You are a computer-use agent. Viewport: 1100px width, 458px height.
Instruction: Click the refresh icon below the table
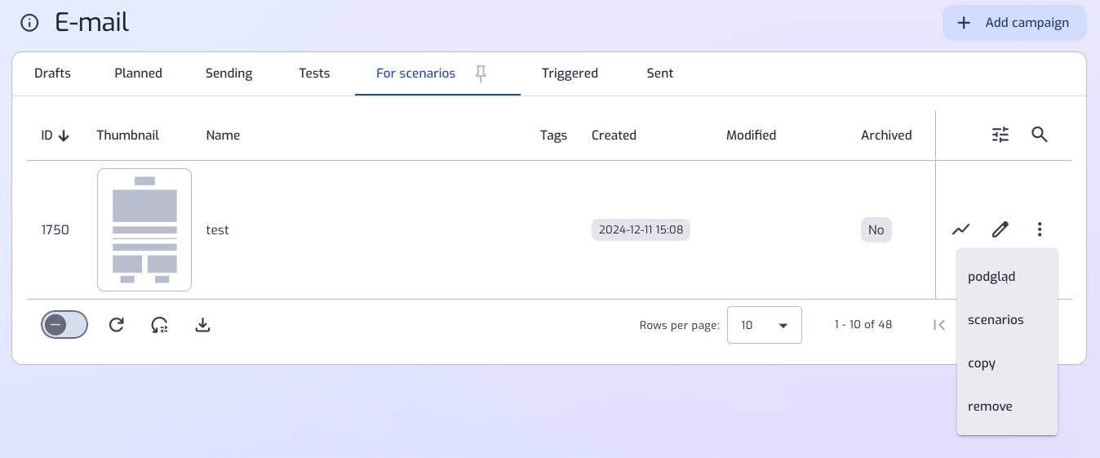click(117, 325)
